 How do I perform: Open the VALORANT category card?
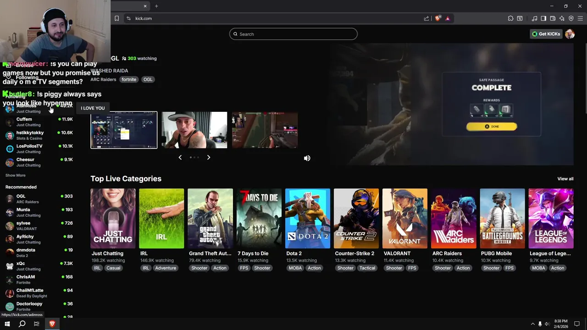point(405,219)
